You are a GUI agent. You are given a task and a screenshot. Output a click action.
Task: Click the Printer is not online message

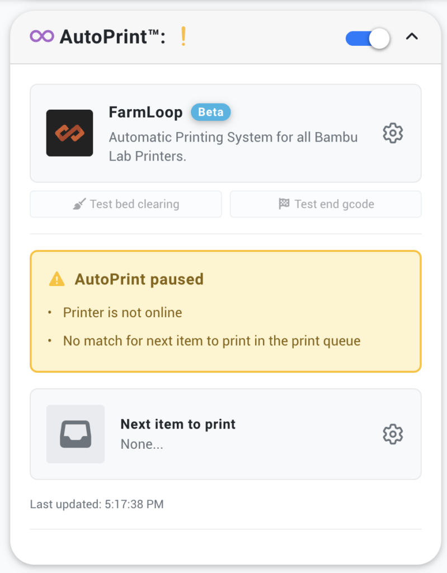[x=123, y=312]
